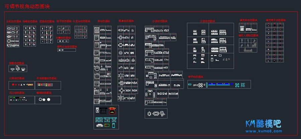Viewport: 301px width, 139px height.
Task: Select the filled bed blocks thumbnail group
Action: point(248,28)
